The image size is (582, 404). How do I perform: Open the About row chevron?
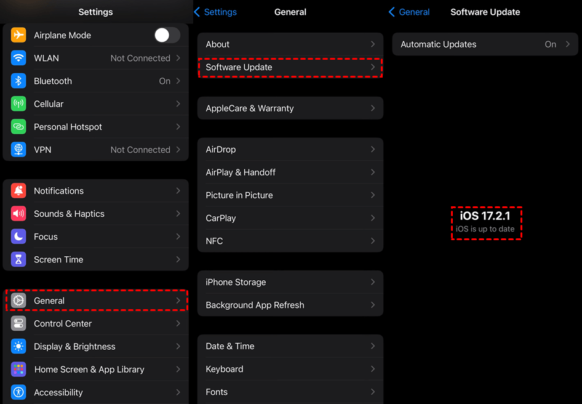373,44
